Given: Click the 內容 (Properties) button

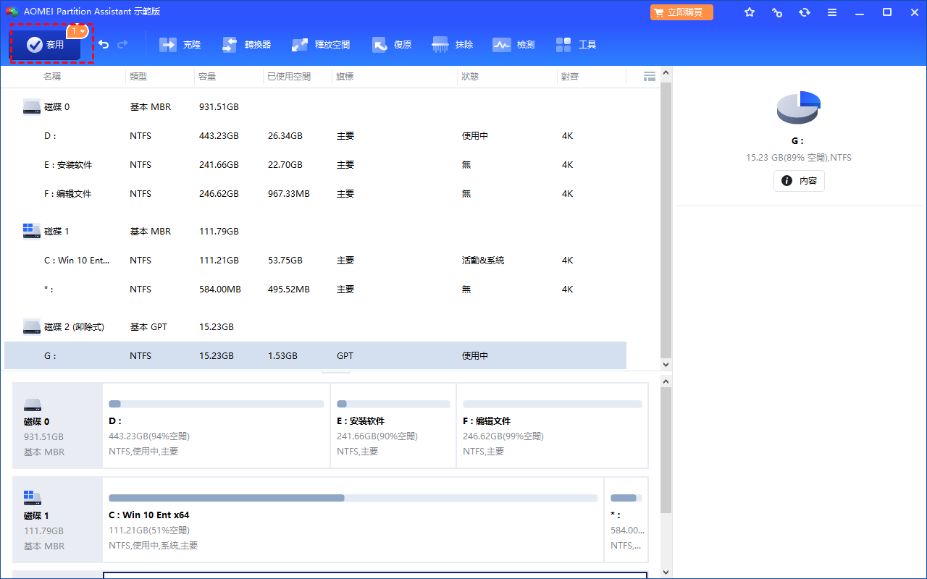Looking at the screenshot, I should click(799, 181).
